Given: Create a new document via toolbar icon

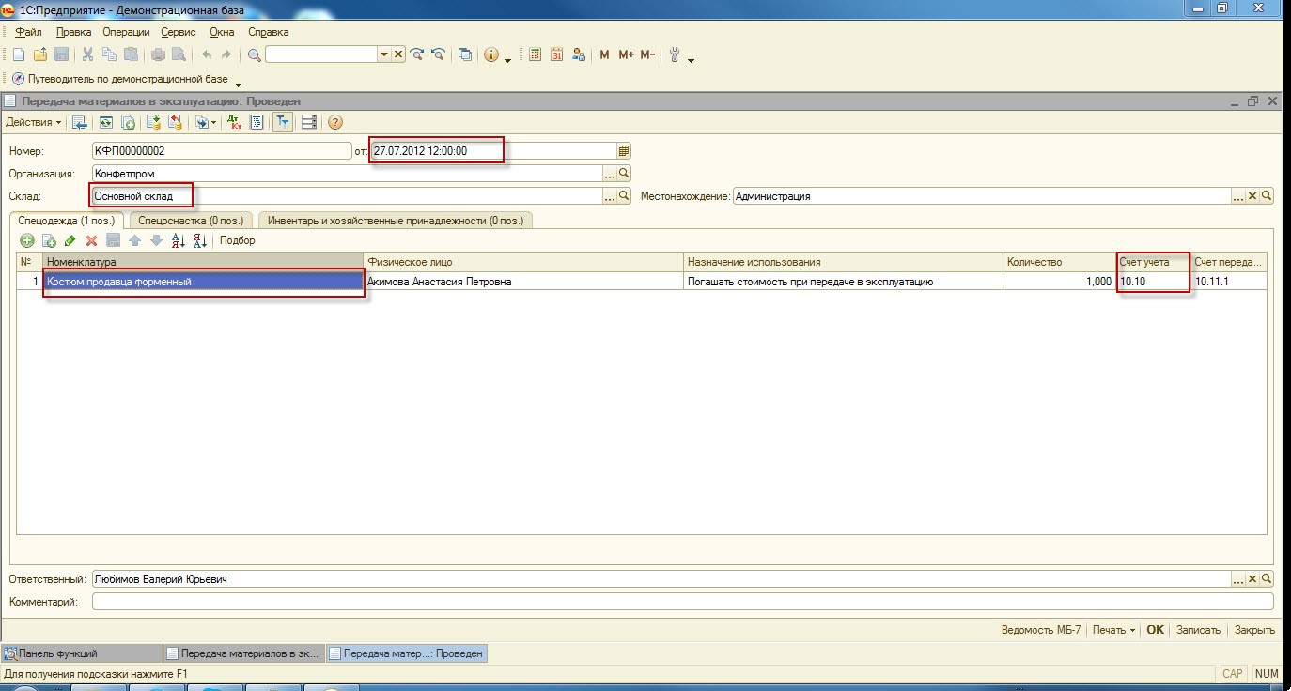Looking at the screenshot, I should [18, 54].
